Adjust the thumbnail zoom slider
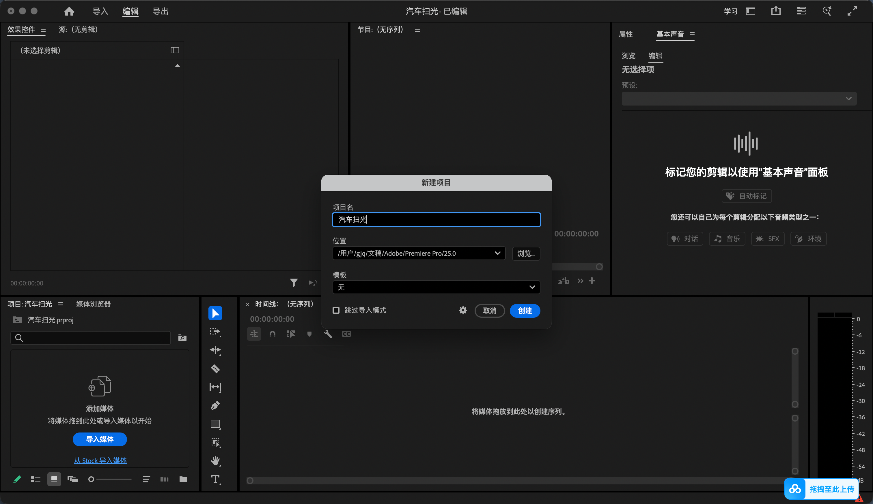This screenshot has width=873, height=504. coord(110,479)
